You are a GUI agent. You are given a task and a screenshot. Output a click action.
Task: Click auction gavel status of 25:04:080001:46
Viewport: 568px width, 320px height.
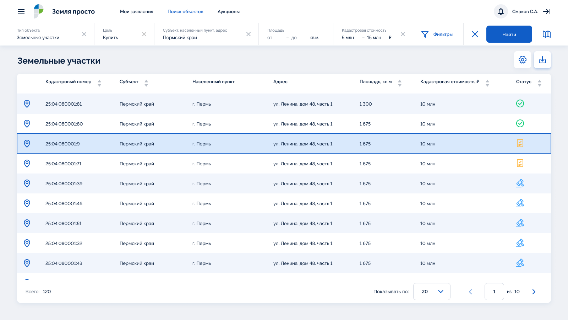(x=520, y=203)
